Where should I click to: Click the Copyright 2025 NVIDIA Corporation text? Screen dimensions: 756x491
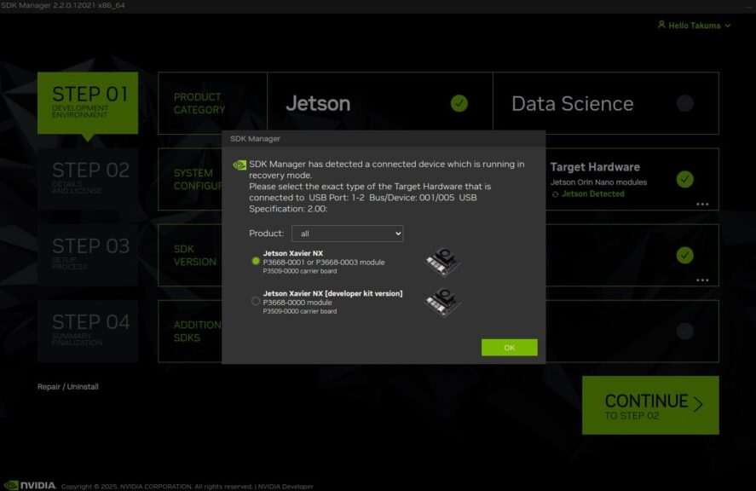tap(157, 486)
